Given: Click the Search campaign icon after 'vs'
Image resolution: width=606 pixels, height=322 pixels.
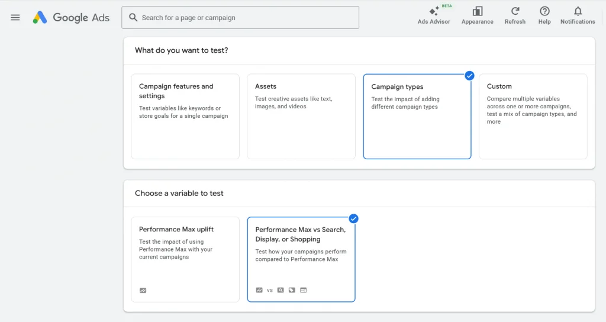Looking at the screenshot, I should pos(281,290).
